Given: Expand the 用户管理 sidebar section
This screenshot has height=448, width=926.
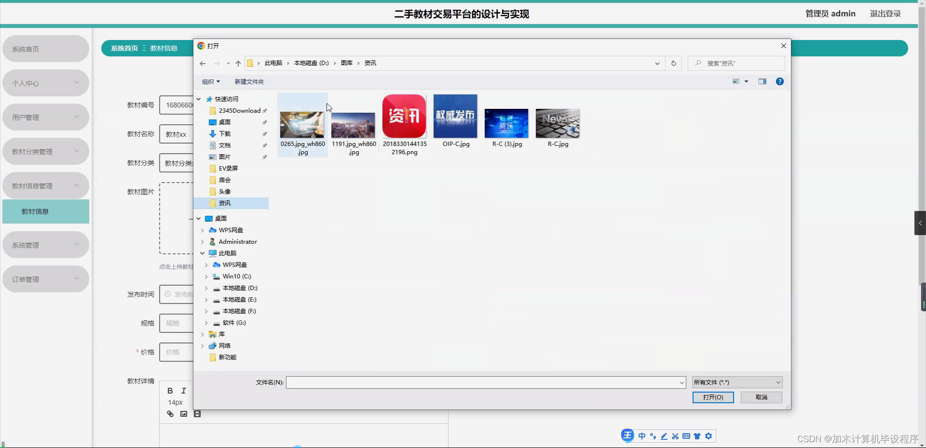Looking at the screenshot, I should 45,117.
